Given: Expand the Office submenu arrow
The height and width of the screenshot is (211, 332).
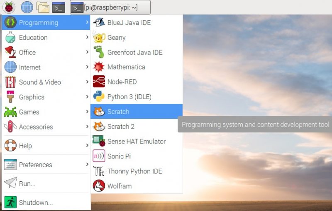Looking at the screenshot, I should tap(87, 52).
